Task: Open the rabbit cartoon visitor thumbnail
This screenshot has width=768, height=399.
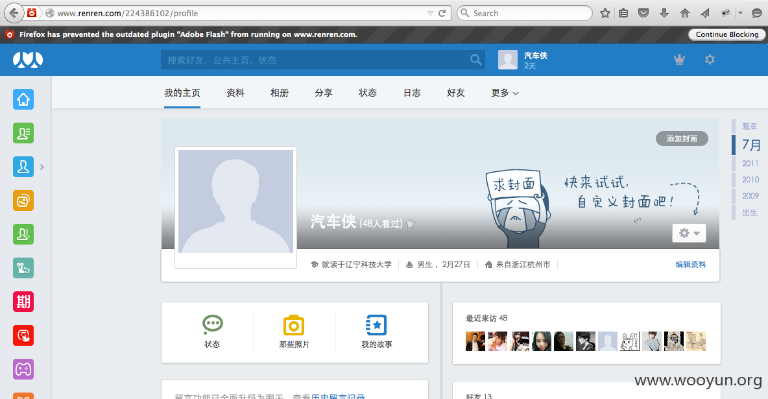Action: (x=629, y=341)
